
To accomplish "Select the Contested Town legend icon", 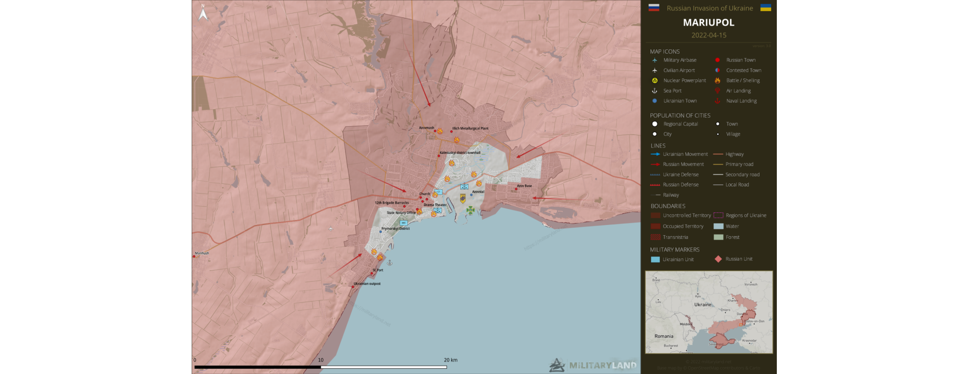I will (x=717, y=70).
